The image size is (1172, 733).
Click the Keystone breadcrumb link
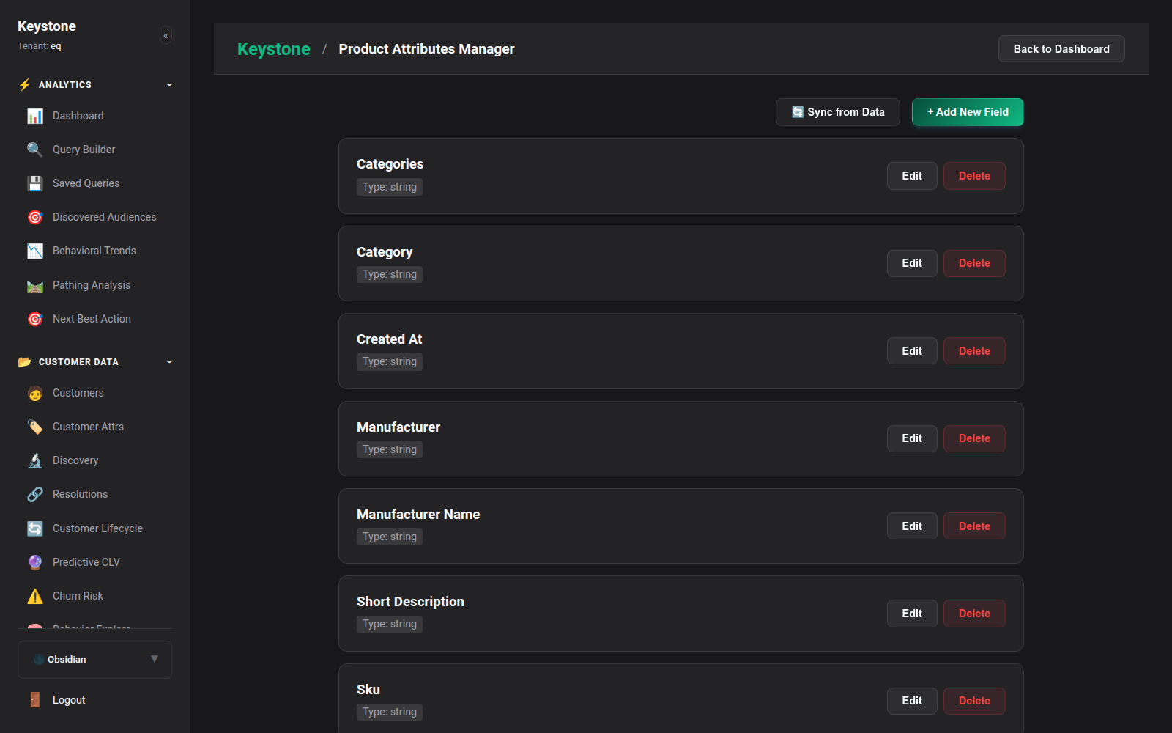coord(274,49)
